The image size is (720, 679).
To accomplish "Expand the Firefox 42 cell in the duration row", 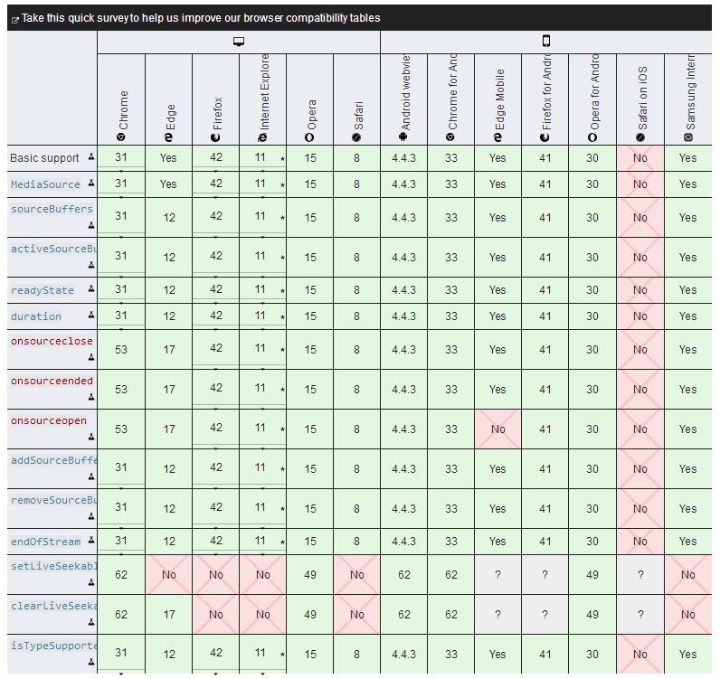I will [215, 316].
